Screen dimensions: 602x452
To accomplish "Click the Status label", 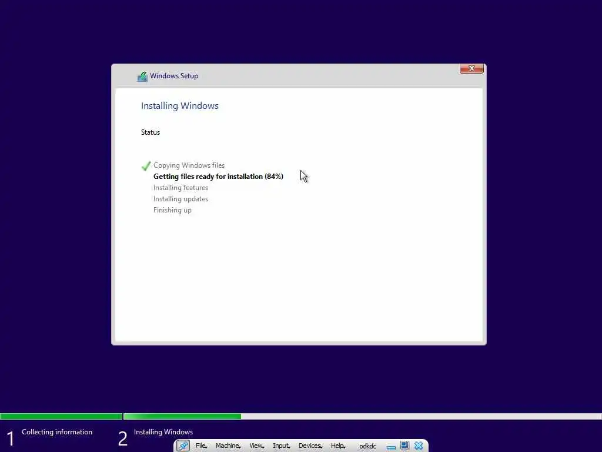I will (x=150, y=132).
